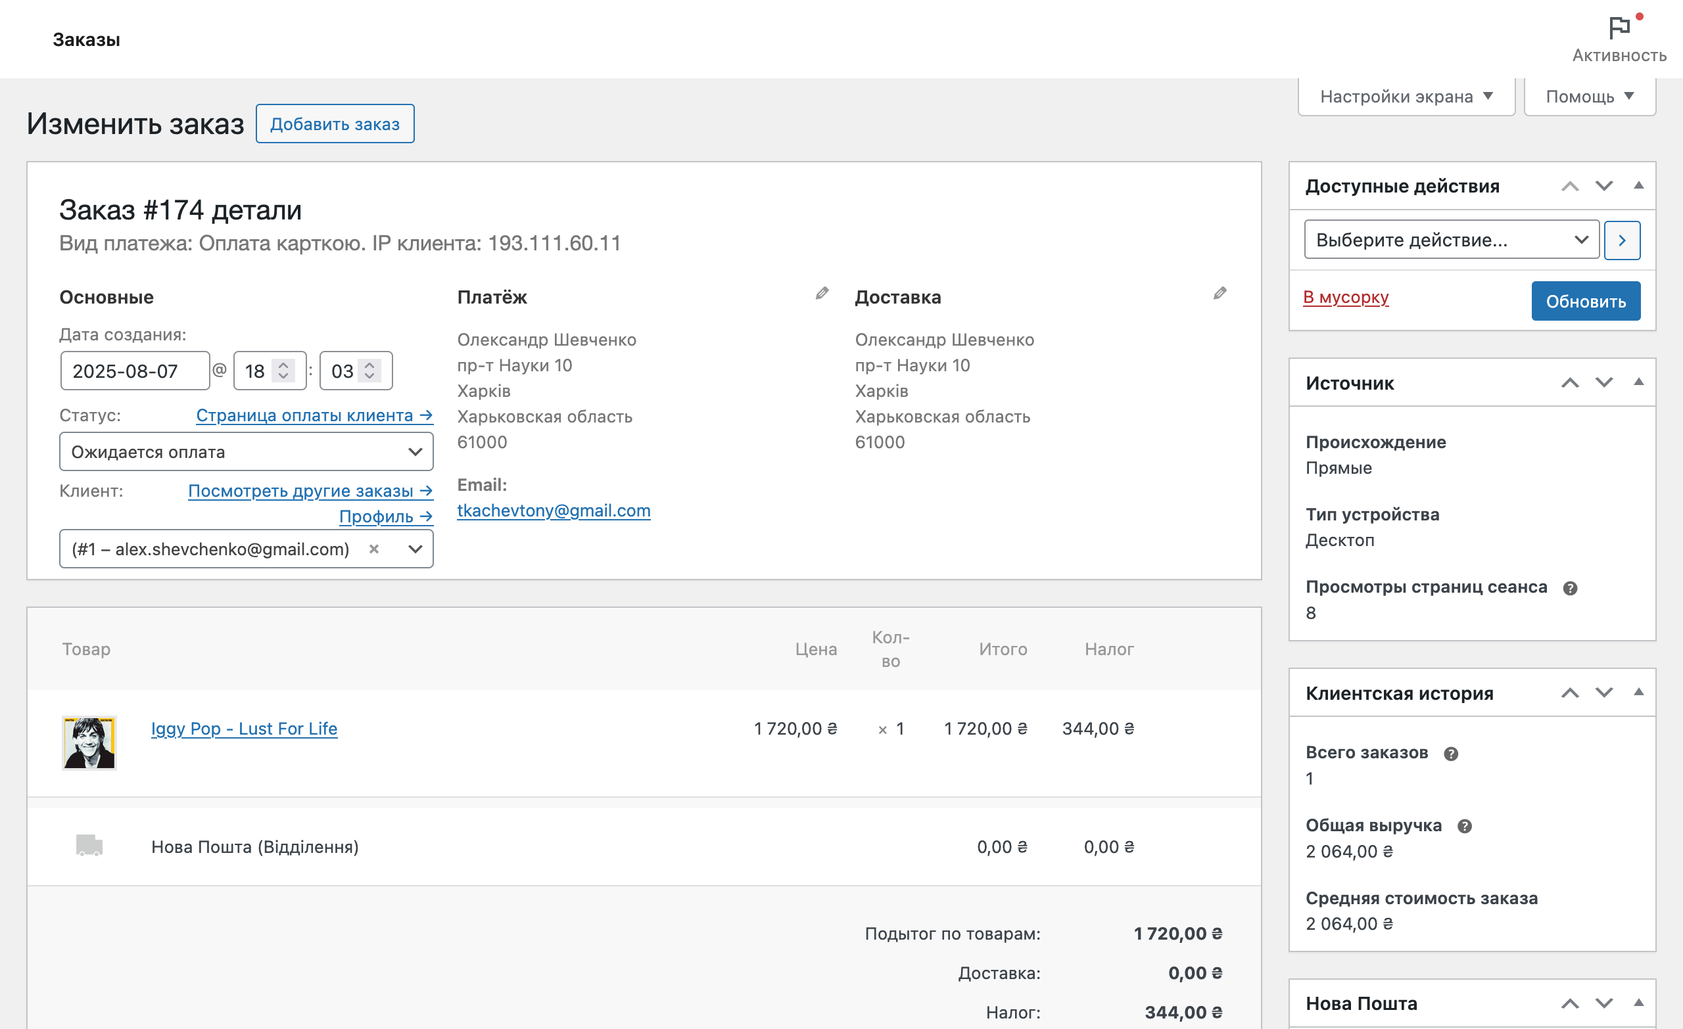Click help icon next to Всего заказов
Viewport: 1683px width, 1029px height.
coord(1453,754)
